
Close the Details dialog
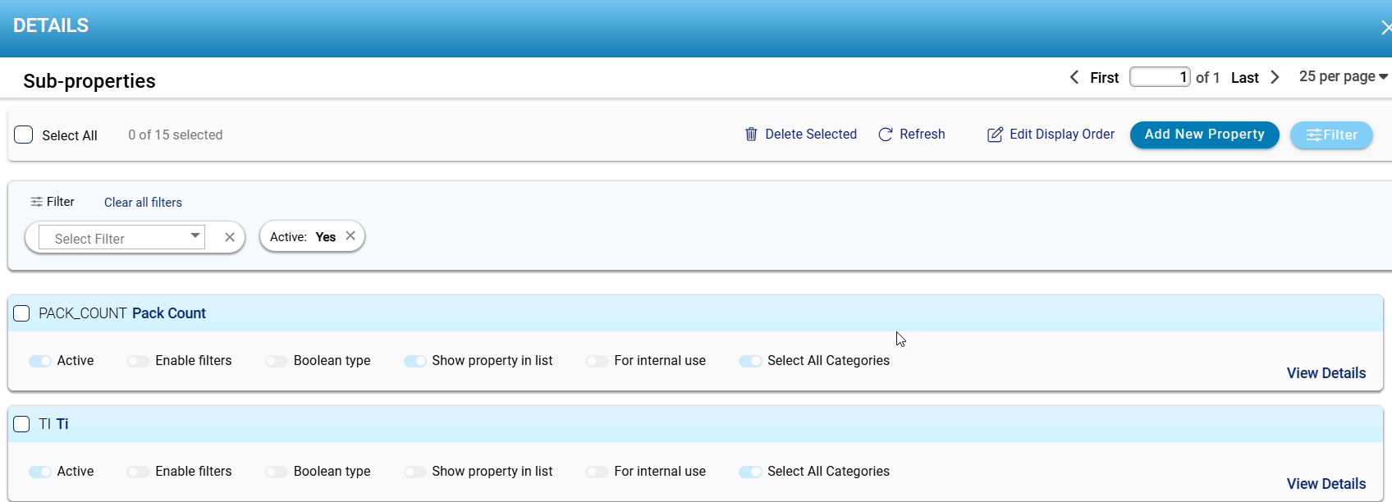click(1385, 28)
